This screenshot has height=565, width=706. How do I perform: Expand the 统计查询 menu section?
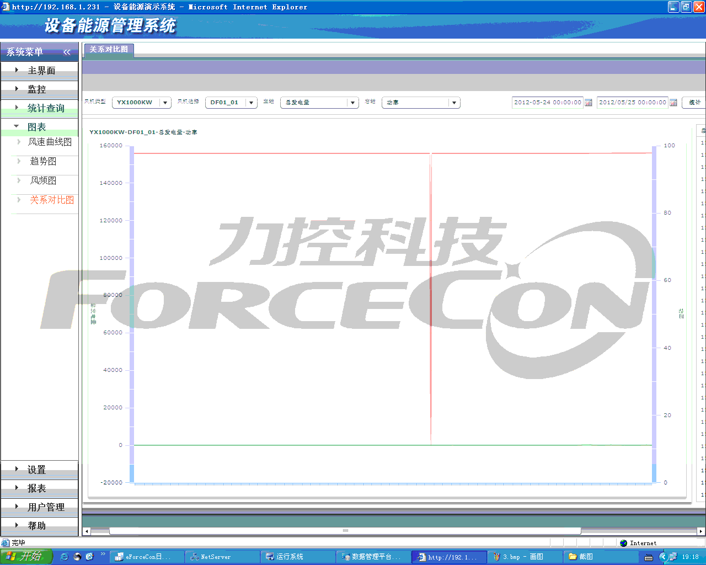(40, 108)
